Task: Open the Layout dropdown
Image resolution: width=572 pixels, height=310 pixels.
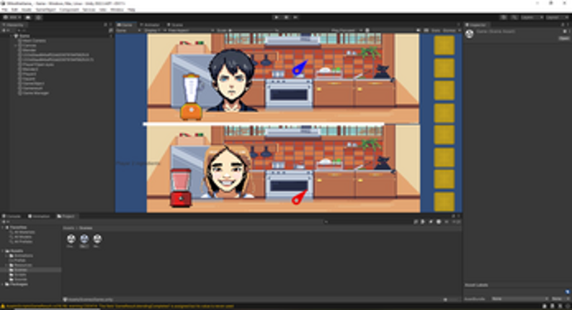Action: [557, 17]
